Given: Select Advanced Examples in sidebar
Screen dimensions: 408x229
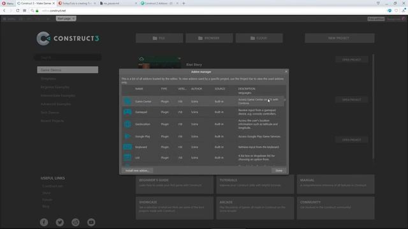Looking at the screenshot, I should point(55,104).
